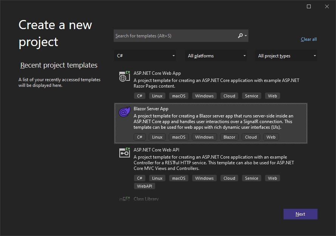The image size is (336, 236).
Task: Click the WebAPI tag under Web API template
Action: [x=144, y=186]
